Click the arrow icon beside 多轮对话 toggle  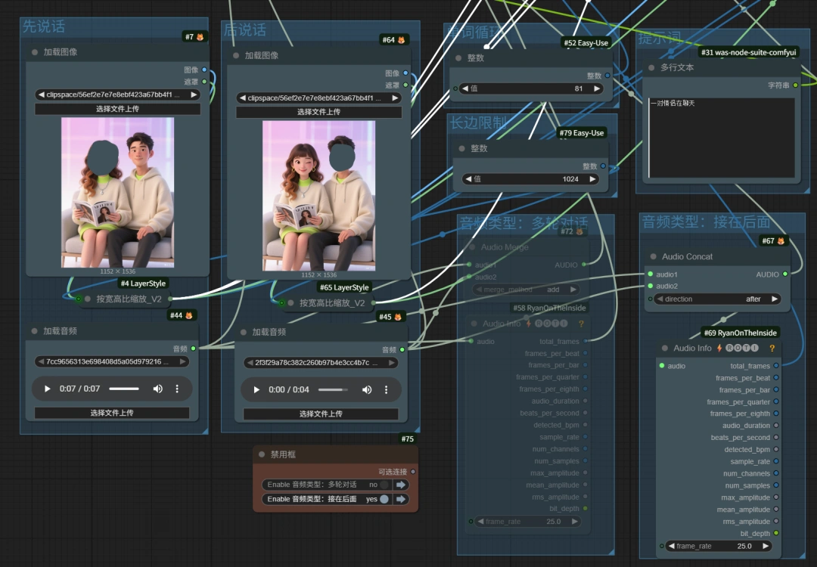point(401,485)
